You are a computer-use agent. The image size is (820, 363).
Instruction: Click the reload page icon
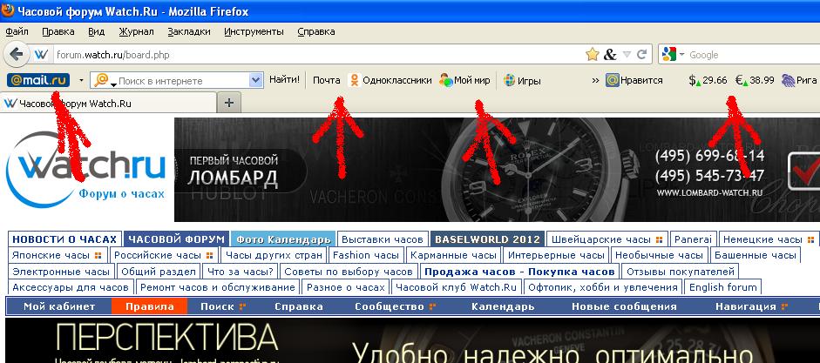point(643,54)
